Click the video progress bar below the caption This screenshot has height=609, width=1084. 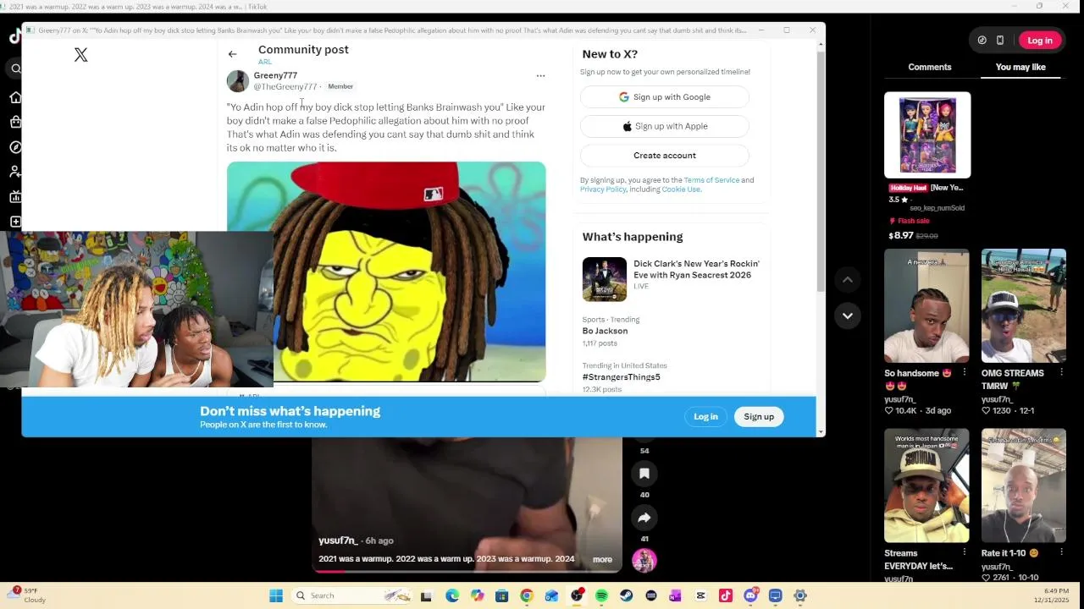[x=467, y=571]
